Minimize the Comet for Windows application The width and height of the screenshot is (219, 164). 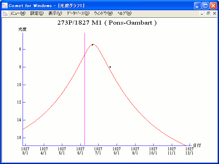click(x=197, y=5)
